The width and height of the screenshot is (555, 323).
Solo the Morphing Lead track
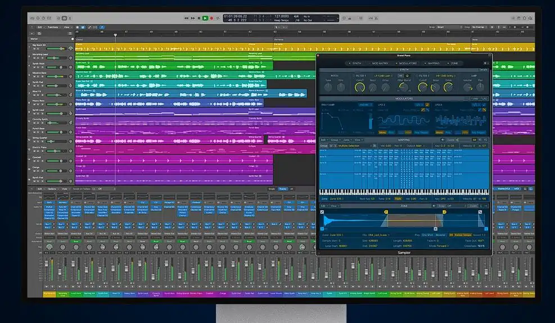38,58
